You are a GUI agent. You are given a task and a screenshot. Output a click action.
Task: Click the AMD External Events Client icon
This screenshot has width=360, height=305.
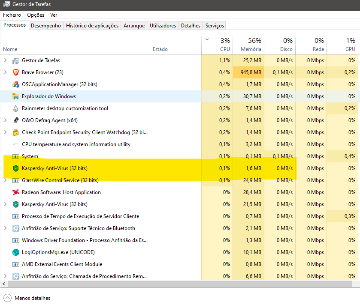[x=15, y=264]
